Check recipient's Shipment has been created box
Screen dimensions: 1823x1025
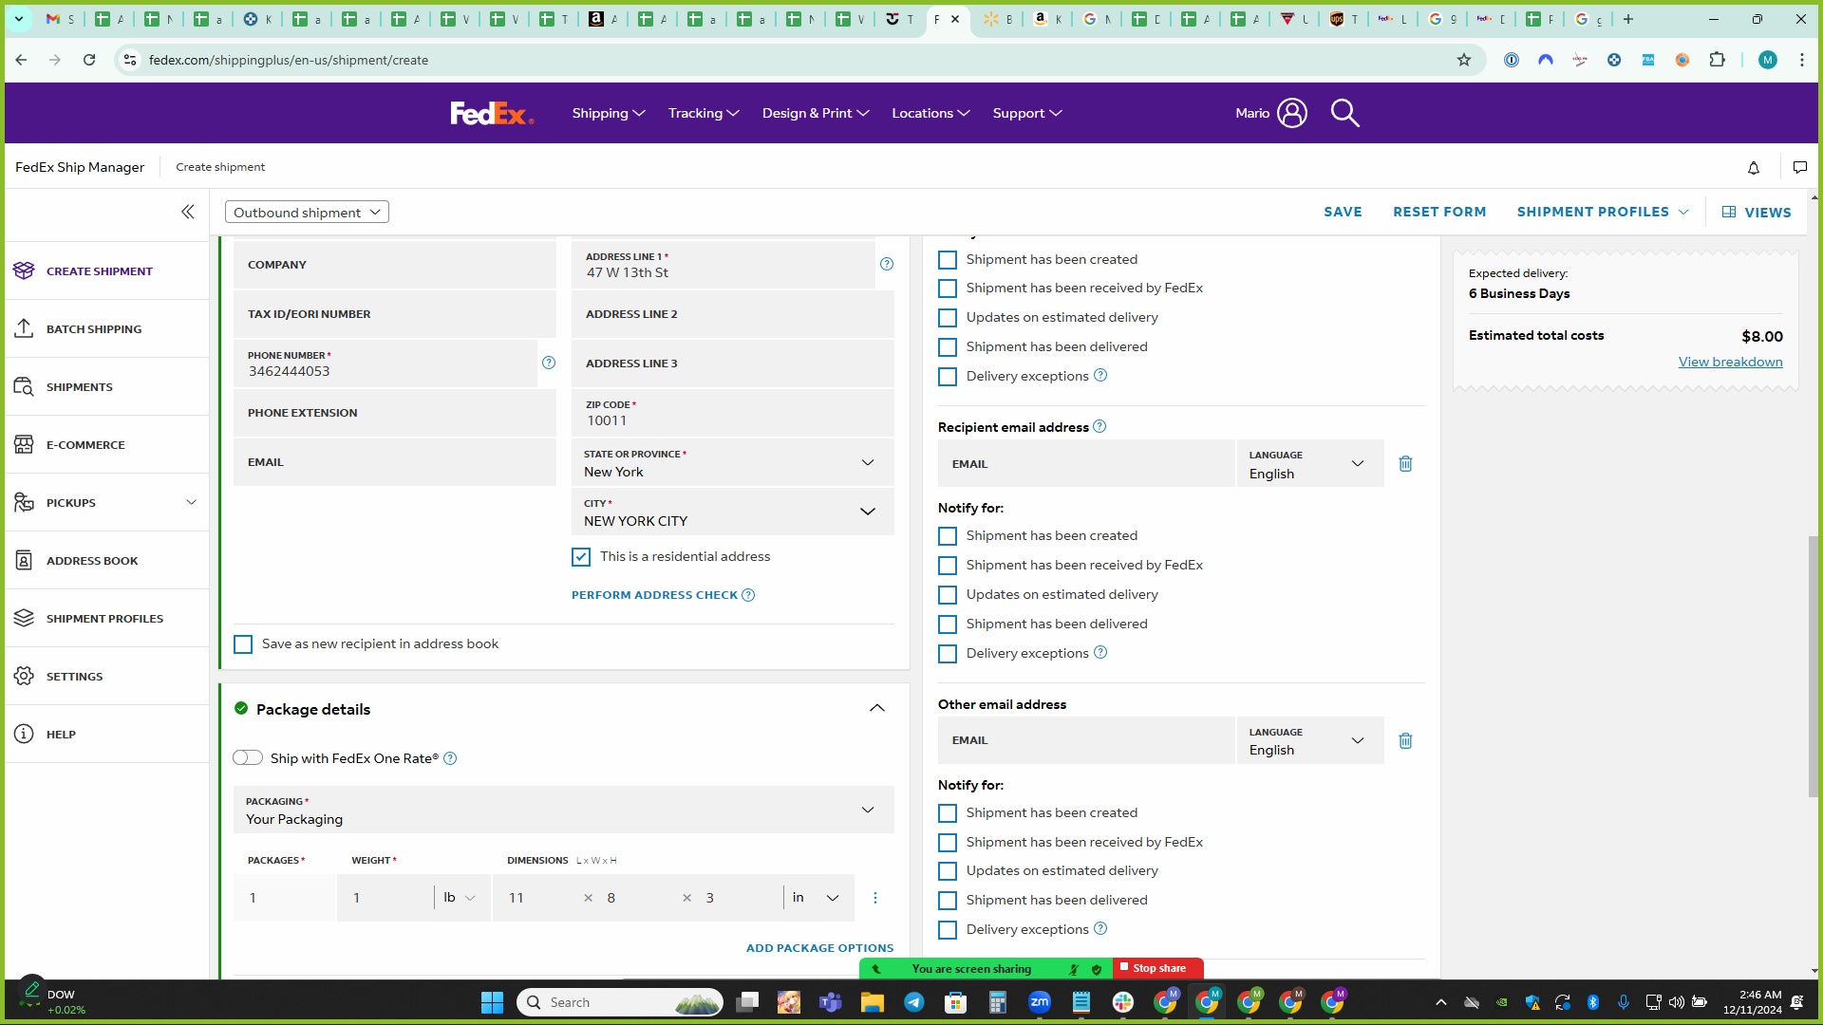point(948,536)
